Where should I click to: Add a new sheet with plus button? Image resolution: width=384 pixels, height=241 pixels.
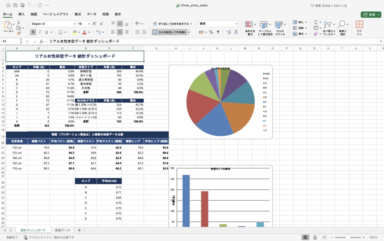tap(79, 230)
